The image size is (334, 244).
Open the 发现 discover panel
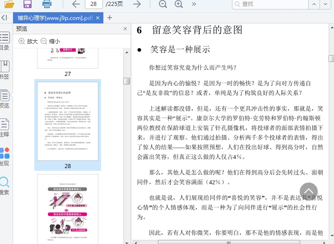pyautogui.click(x=5, y=156)
